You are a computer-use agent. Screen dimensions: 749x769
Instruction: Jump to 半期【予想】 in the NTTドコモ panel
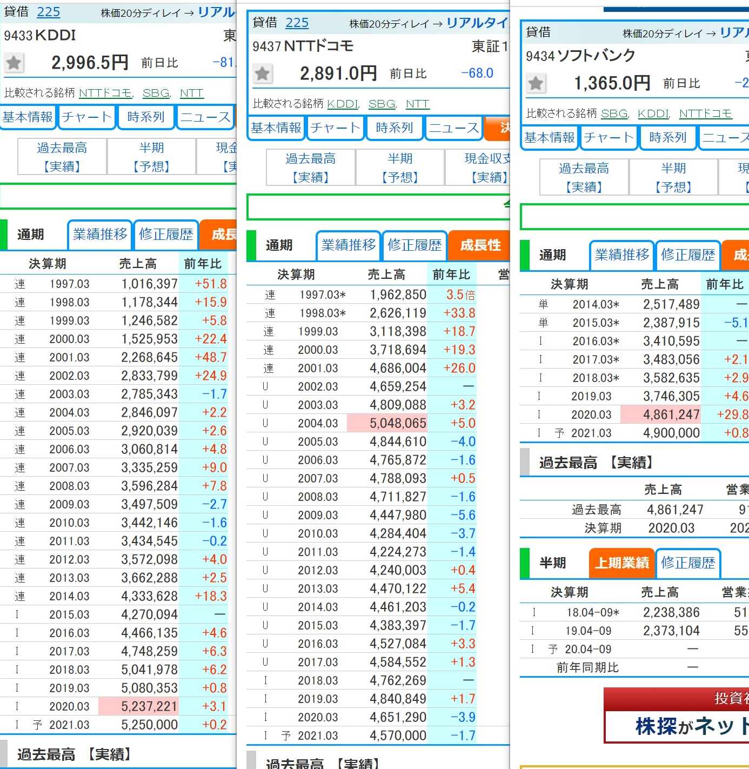point(400,168)
